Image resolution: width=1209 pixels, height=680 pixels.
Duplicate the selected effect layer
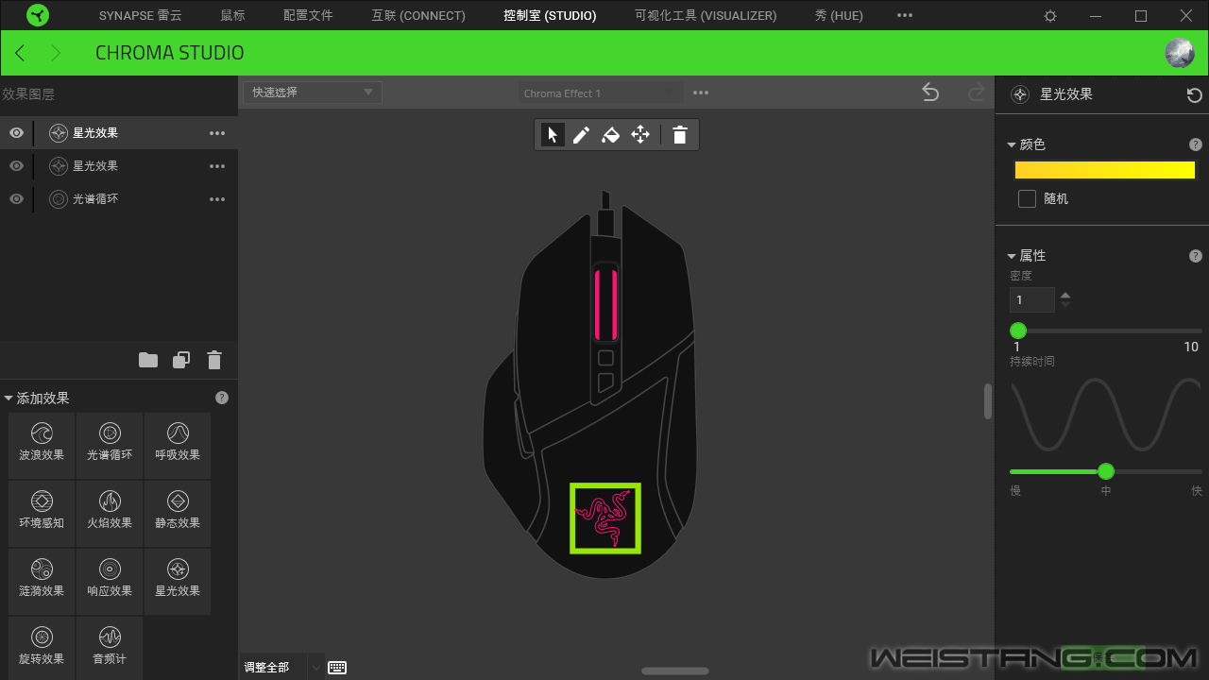[181, 360]
